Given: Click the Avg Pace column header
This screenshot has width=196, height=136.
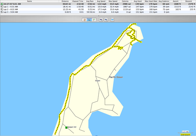Looking at the screenshot, I should 89,1.
